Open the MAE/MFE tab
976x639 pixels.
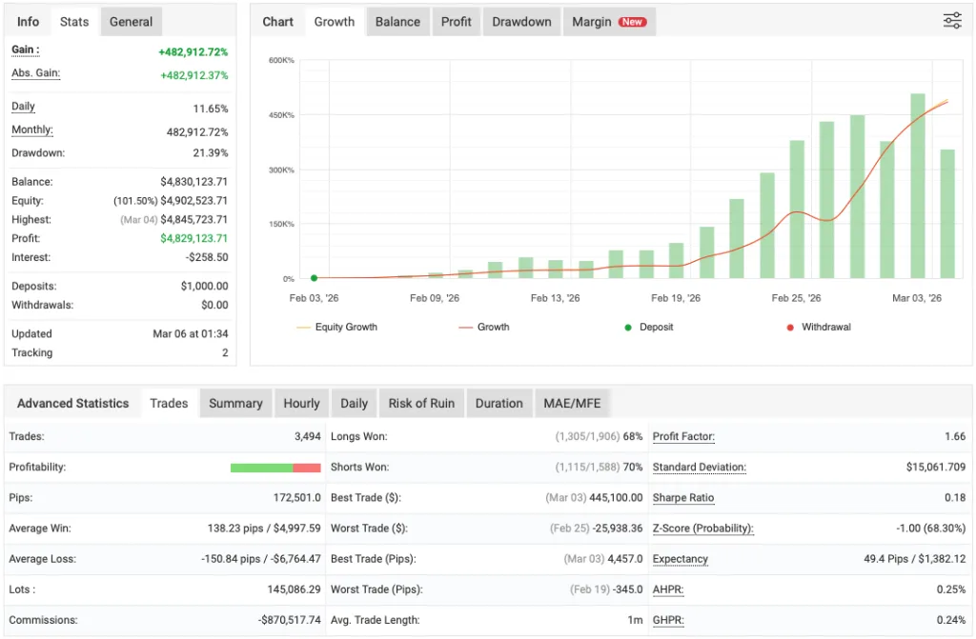coord(572,403)
